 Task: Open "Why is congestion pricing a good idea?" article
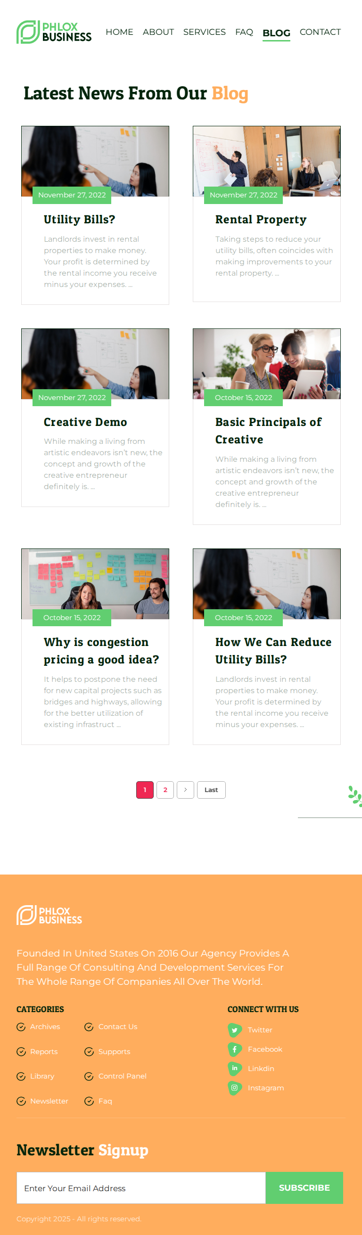101,651
